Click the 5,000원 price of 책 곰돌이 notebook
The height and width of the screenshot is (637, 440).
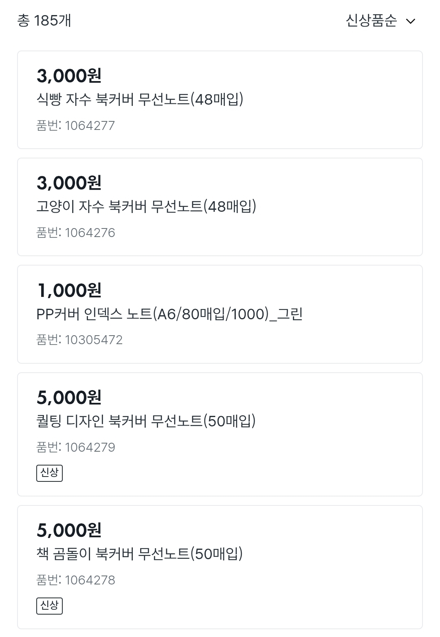(69, 530)
